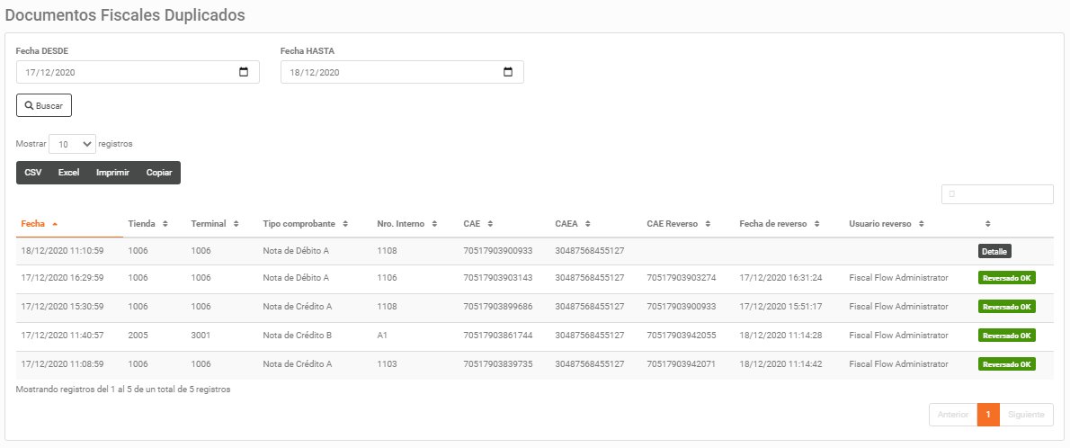Open calendar picker in Fecha HASTA field
Image resolution: width=1070 pixels, height=448 pixels.
508,72
